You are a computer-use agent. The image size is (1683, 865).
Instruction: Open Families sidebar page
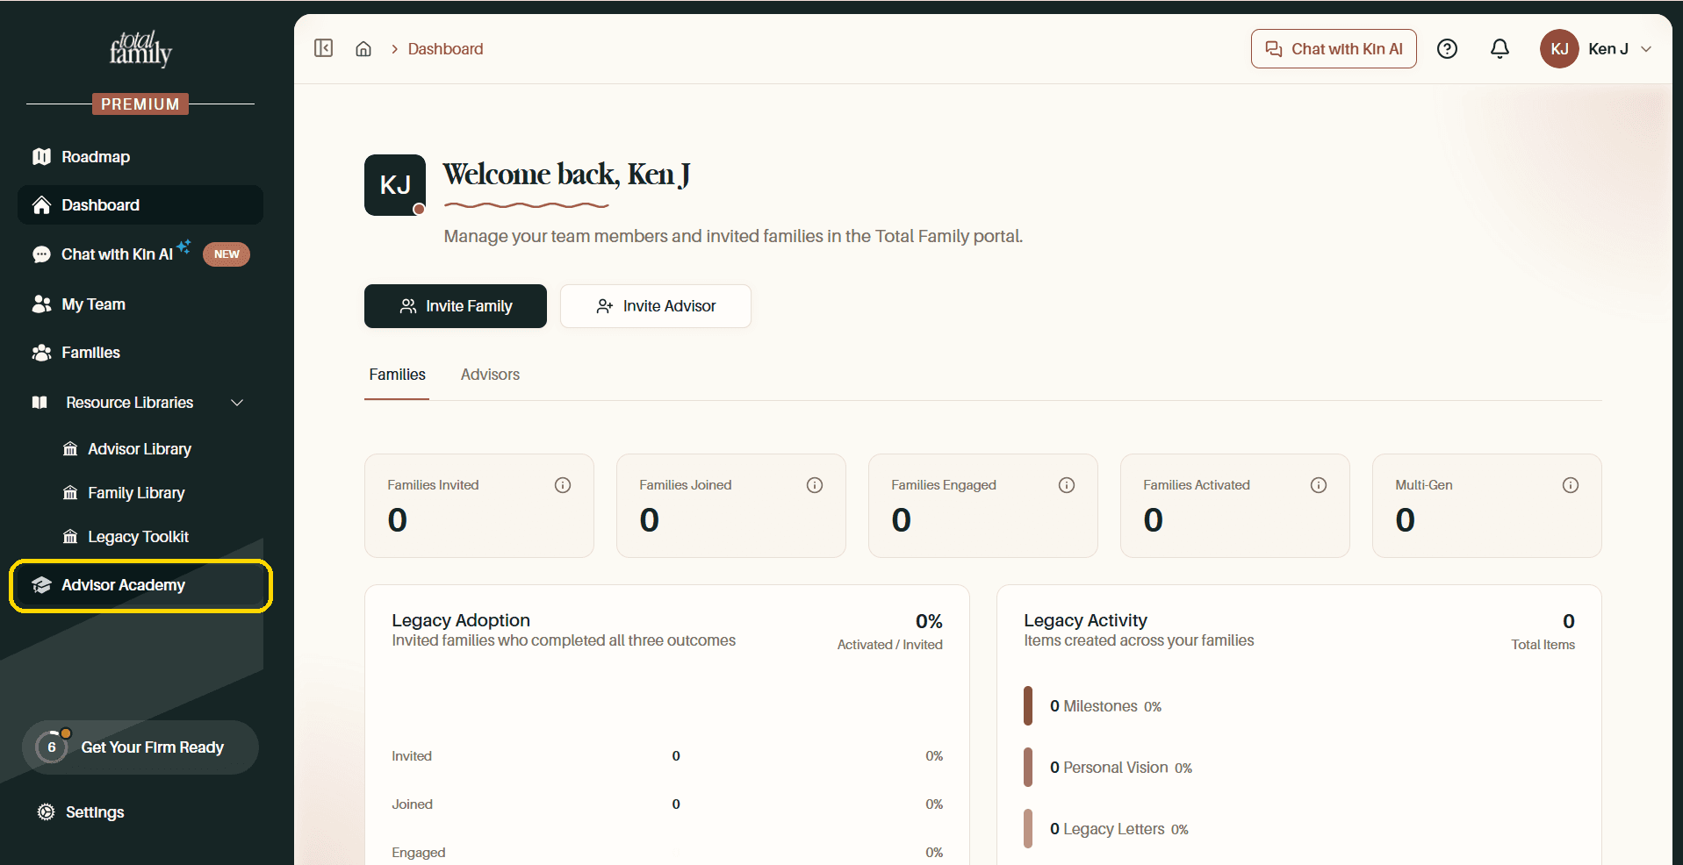(x=140, y=353)
